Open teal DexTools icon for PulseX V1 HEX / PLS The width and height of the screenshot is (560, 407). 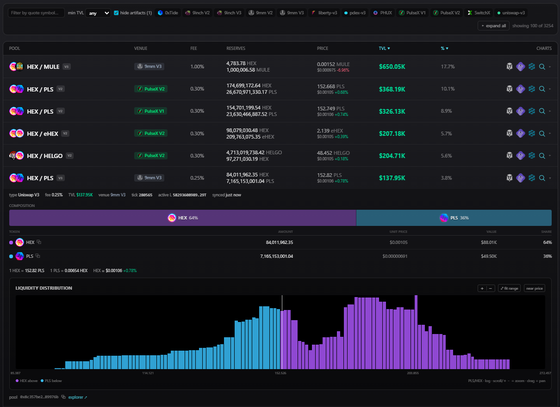pyautogui.click(x=532, y=111)
